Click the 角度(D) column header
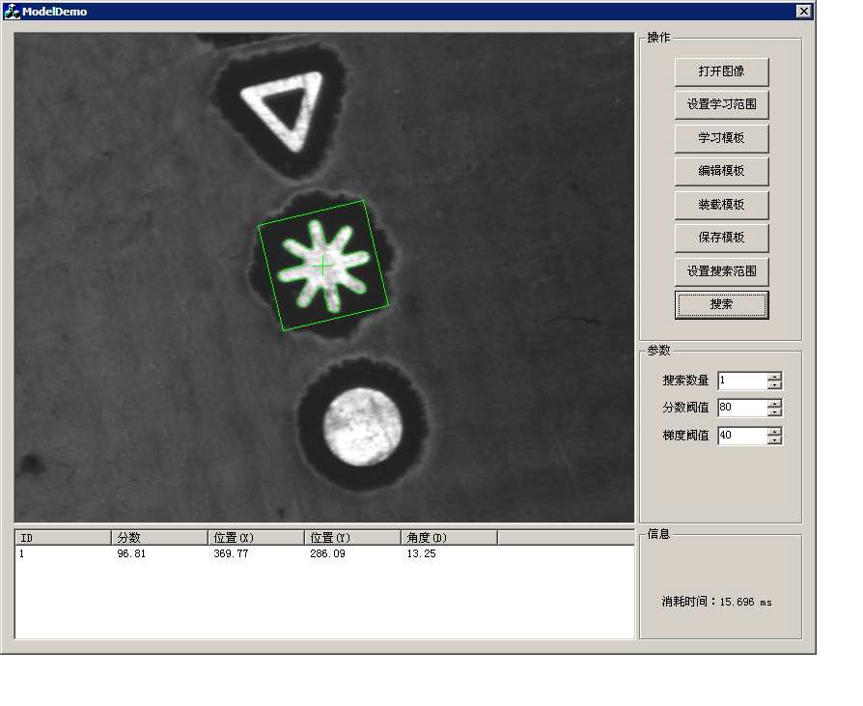The width and height of the screenshot is (863, 706). coord(449,538)
